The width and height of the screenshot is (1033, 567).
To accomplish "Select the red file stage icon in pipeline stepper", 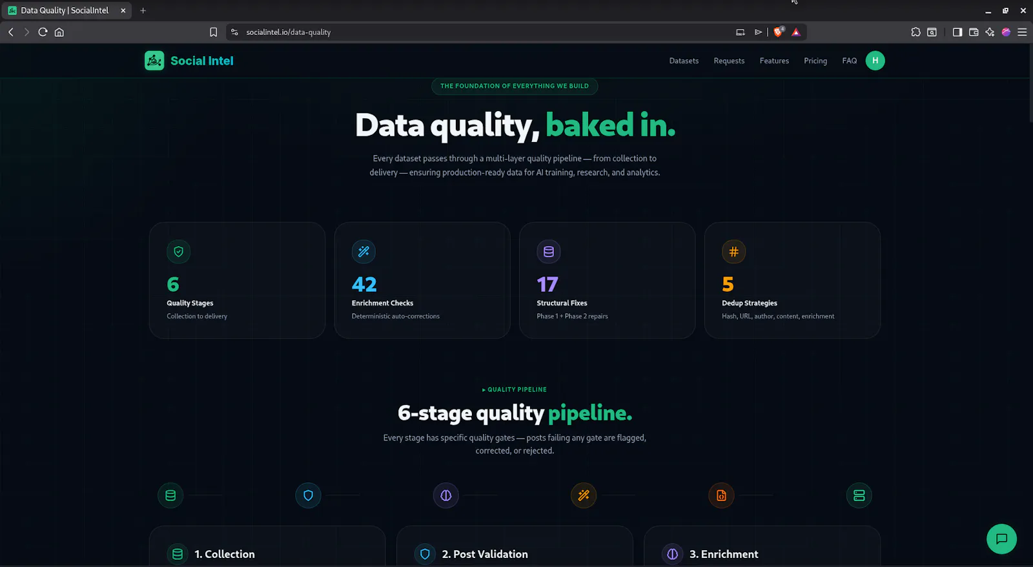I will point(721,495).
